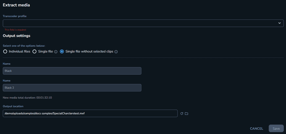Choose the Single file radio button
The width and height of the screenshot is (286, 134).
point(34,52)
